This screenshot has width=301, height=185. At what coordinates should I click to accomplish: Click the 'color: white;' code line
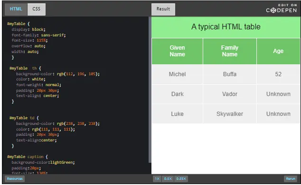tap(31, 79)
